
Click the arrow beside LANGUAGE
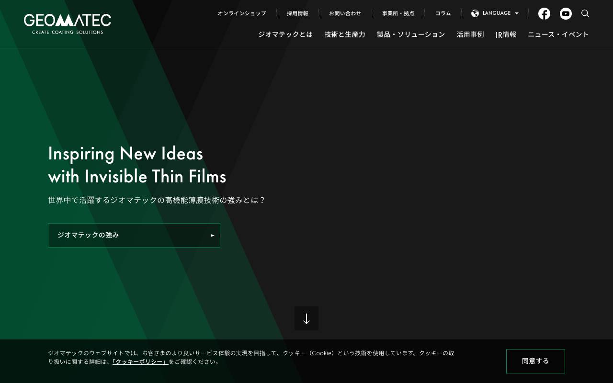click(516, 13)
